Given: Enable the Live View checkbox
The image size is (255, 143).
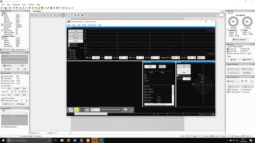Looking at the screenshot, I should click(242, 92).
